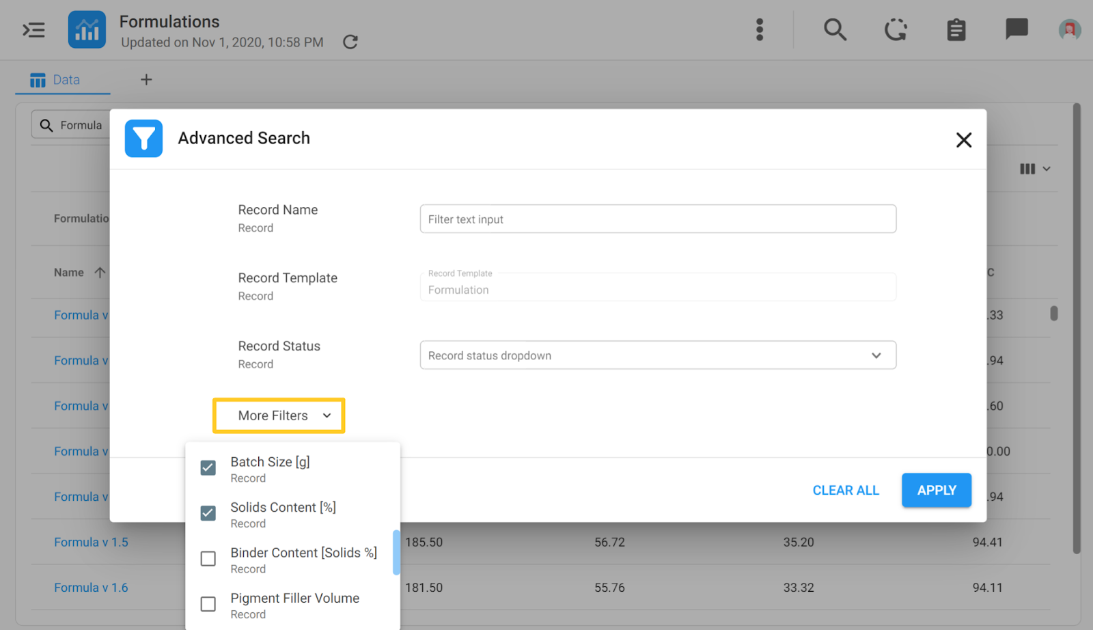Click the APPLY button

coord(937,491)
